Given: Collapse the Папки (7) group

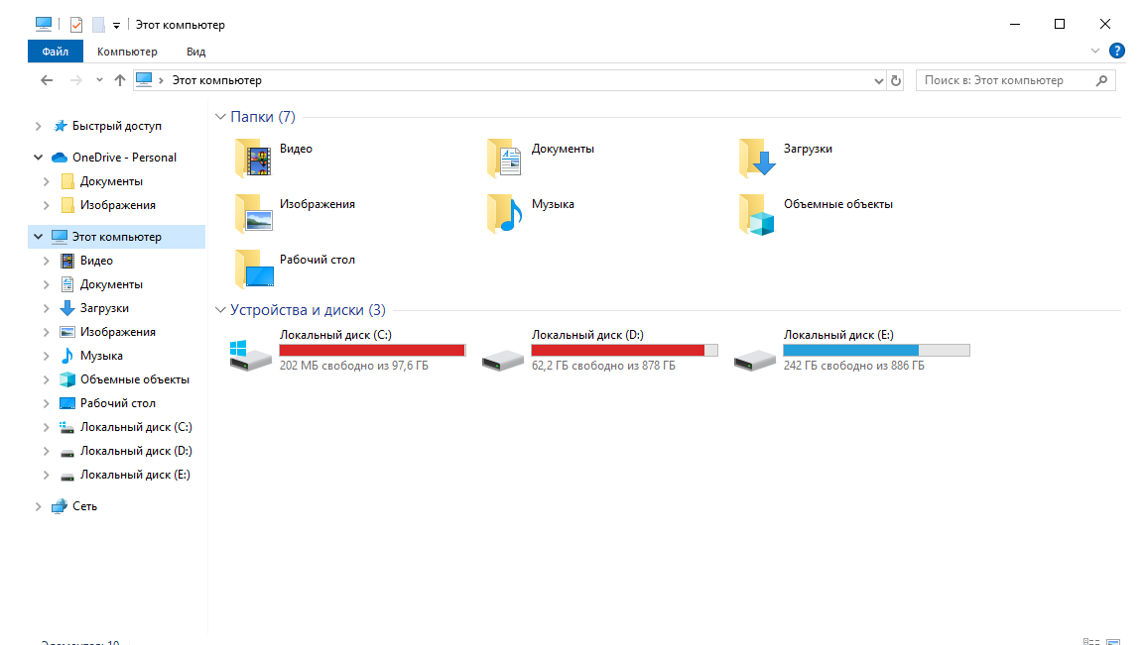Looking at the screenshot, I should [x=220, y=117].
